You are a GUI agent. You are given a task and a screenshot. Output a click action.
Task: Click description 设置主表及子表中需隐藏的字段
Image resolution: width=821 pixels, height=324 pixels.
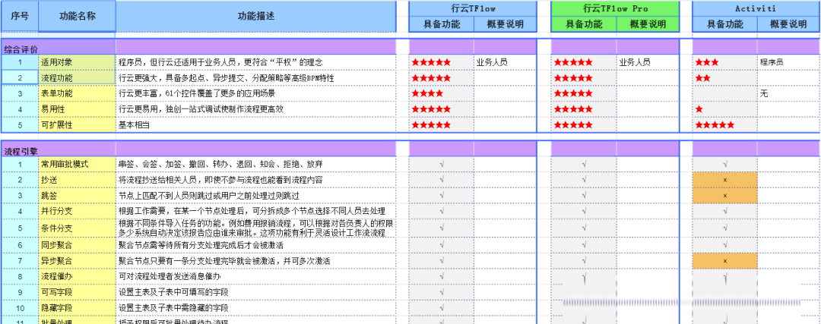point(255,308)
